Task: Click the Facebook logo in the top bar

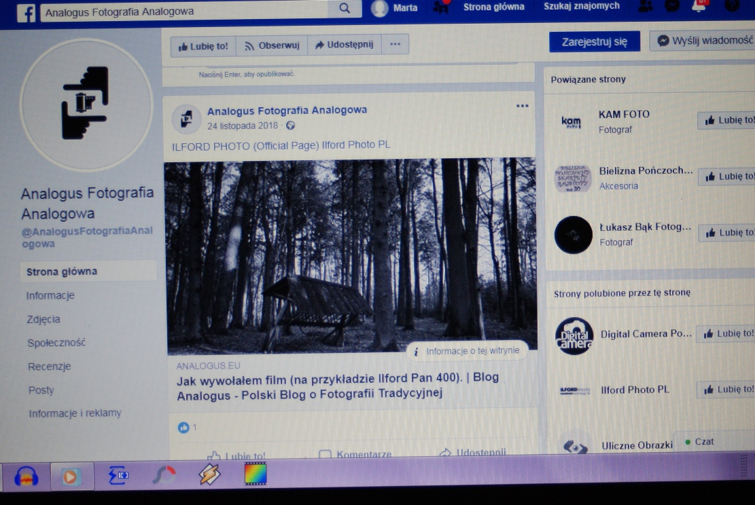Action: click(x=26, y=12)
